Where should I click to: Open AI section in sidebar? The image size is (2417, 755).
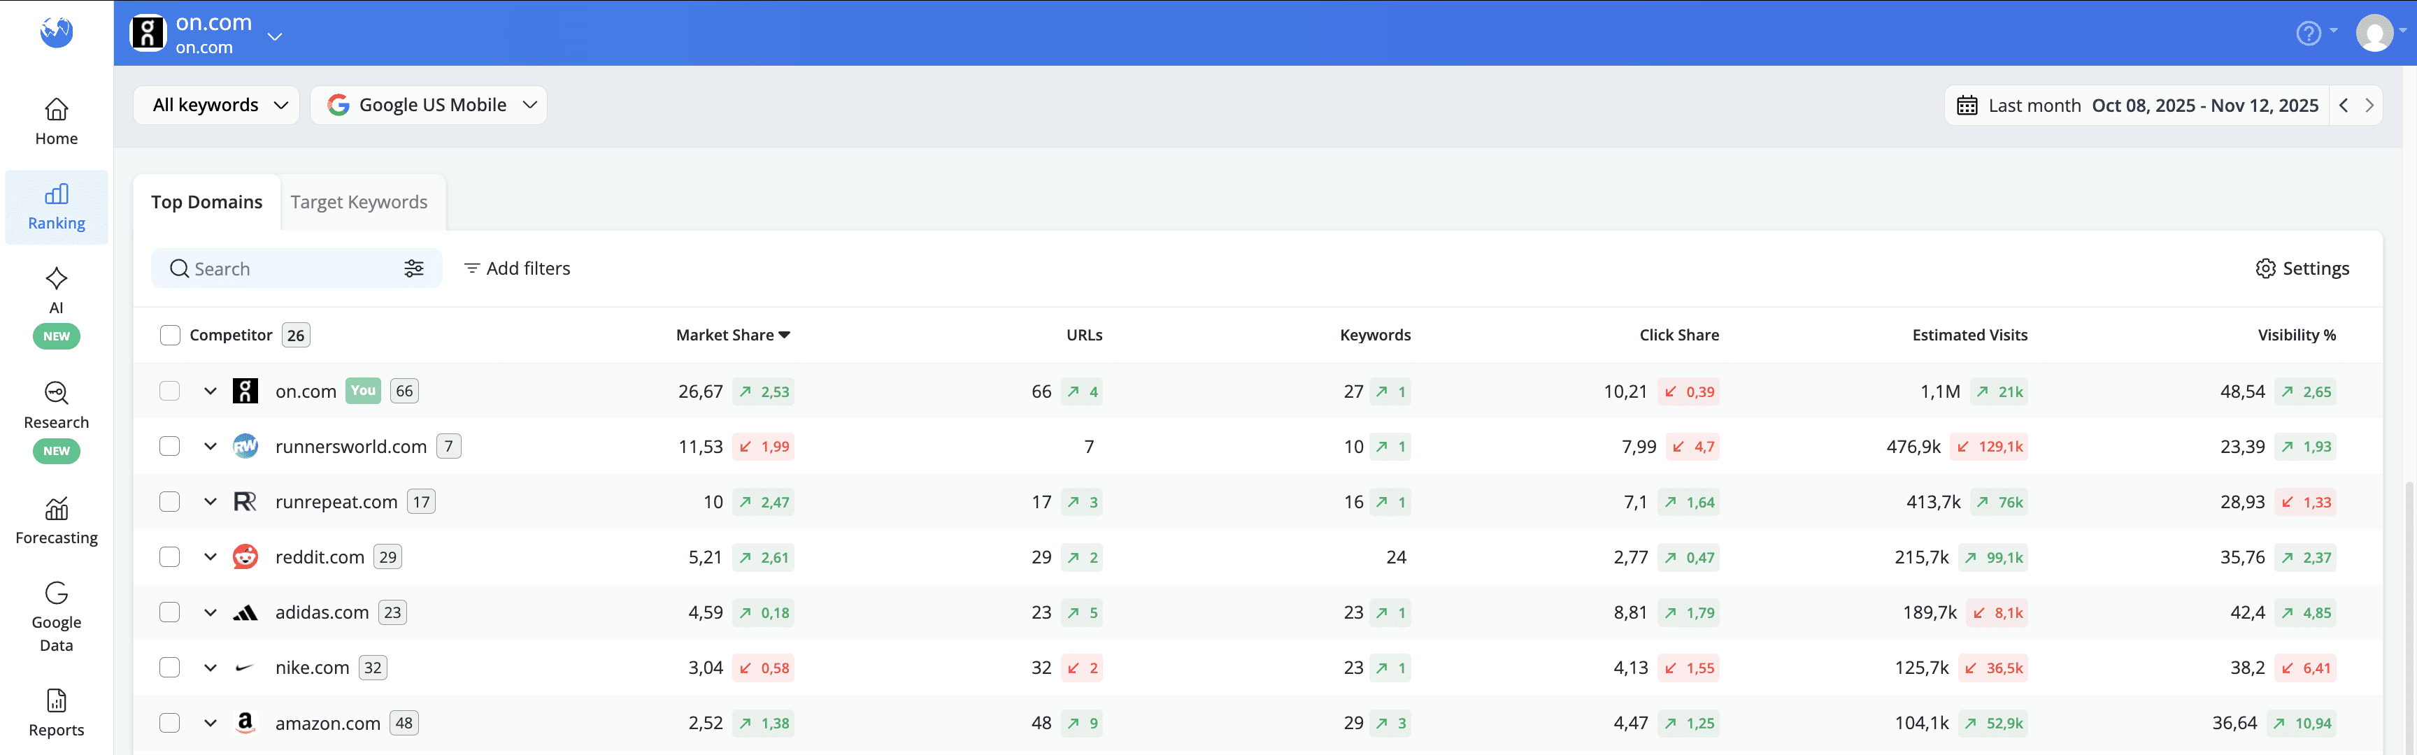click(x=56, y=307)
